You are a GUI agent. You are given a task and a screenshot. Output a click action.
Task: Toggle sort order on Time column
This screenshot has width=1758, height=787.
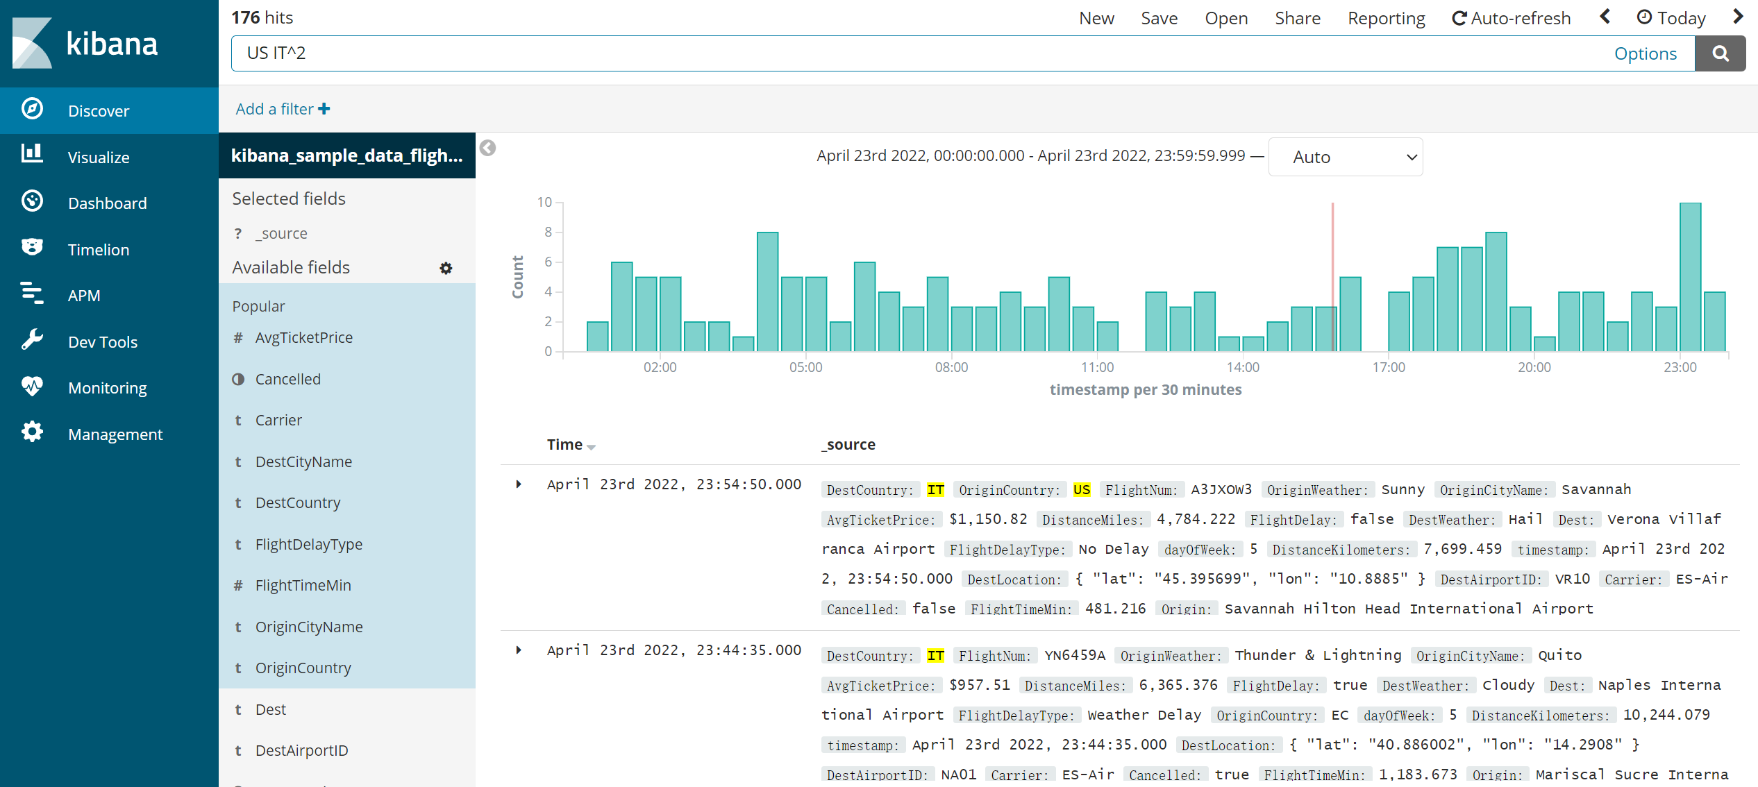[591, 446]
